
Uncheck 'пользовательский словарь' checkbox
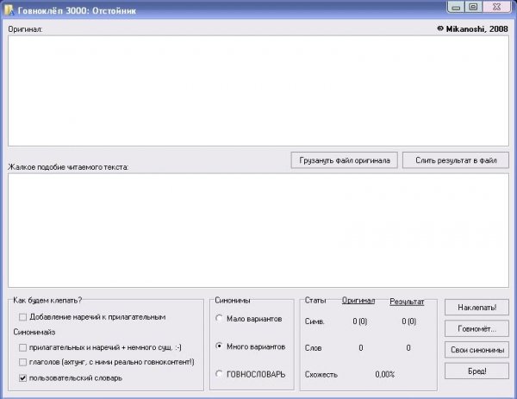pyautogui.click(x=23, y=377)
